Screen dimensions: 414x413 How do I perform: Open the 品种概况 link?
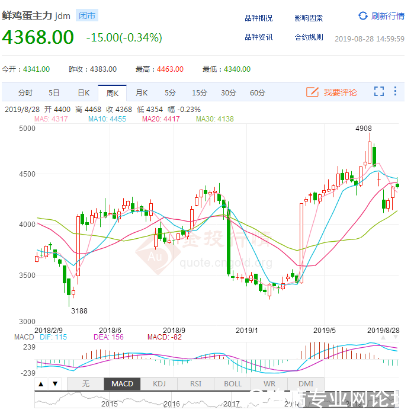coord(259,18)
